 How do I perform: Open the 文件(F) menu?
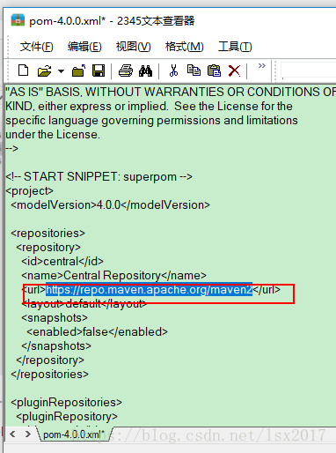36,47
